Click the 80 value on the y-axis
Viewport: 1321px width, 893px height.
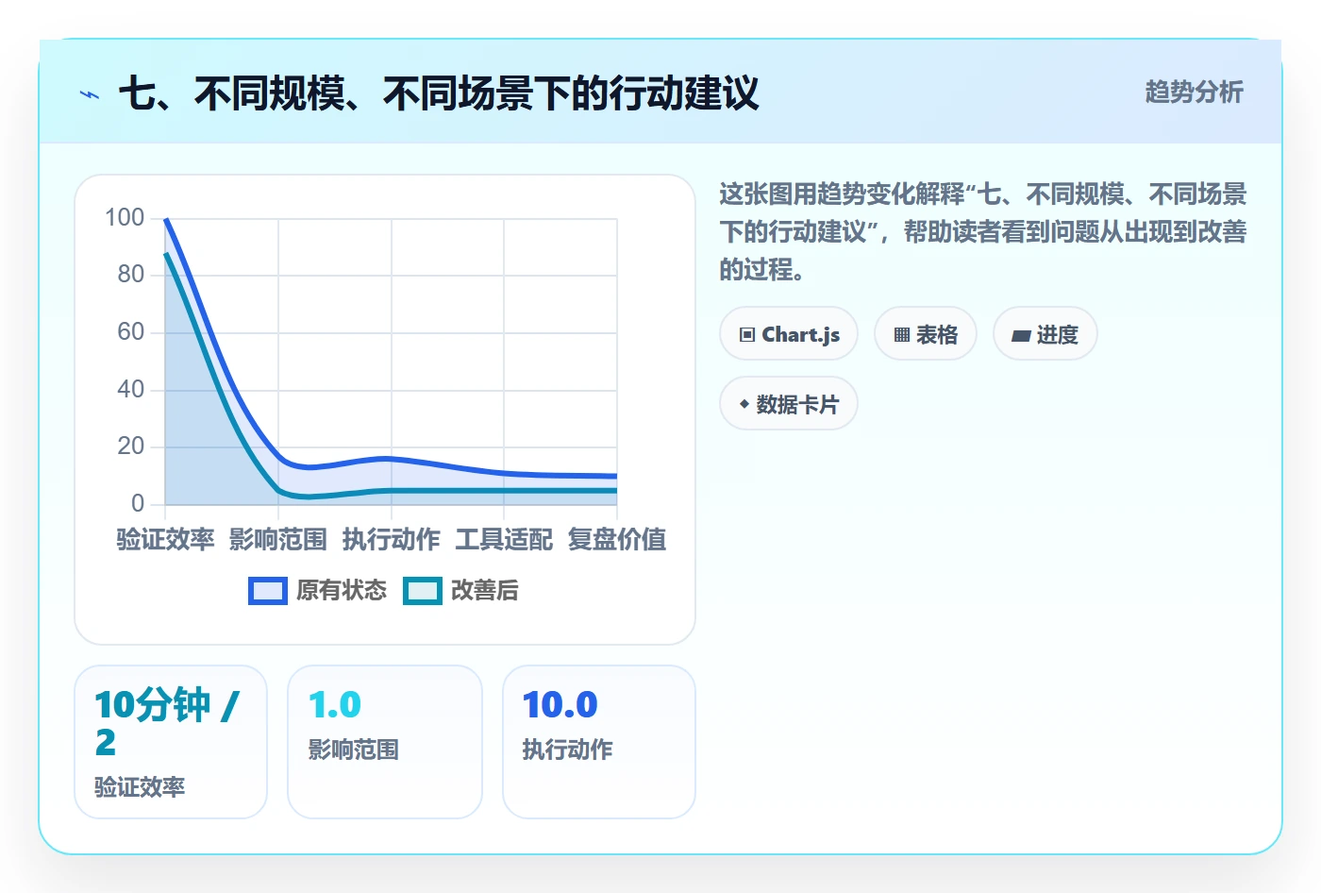coord(131,275)
